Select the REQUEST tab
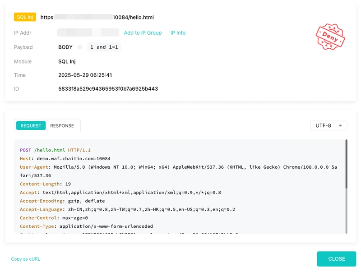This screenshot has height=272, width=361. [x=31, y=126]
